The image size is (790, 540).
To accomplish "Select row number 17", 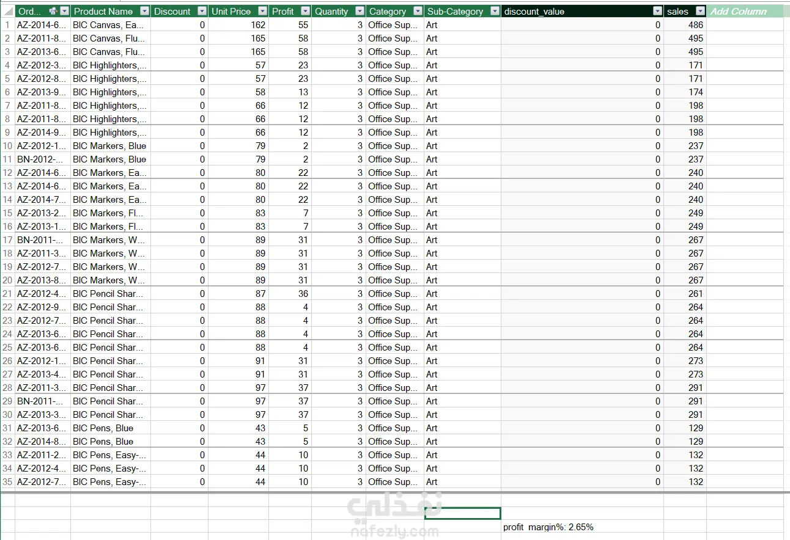I will point(7,239).
